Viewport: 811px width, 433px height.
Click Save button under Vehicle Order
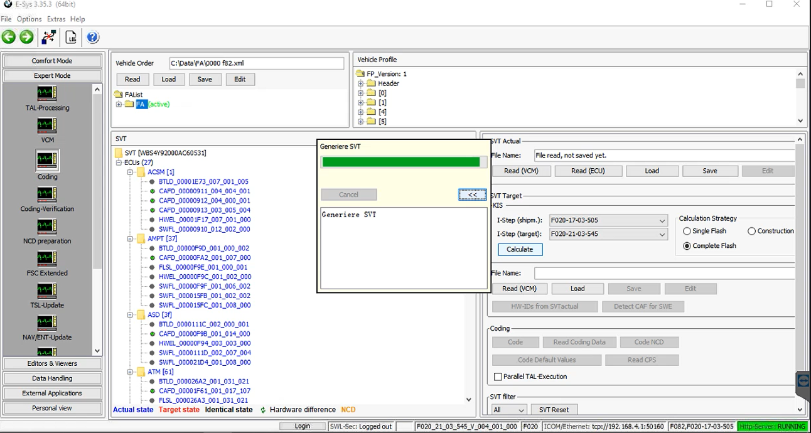(x=205, y=79)
